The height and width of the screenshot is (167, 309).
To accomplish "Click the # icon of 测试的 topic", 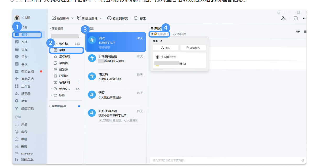I will click(x=92, y=77).
